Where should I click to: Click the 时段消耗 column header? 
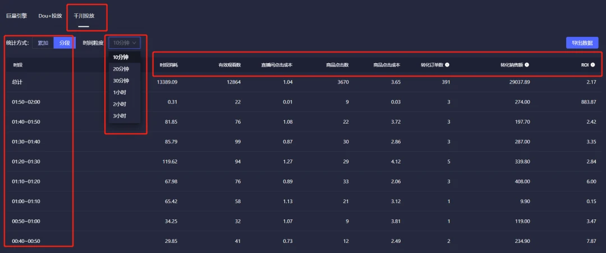(x=168, y=65)
